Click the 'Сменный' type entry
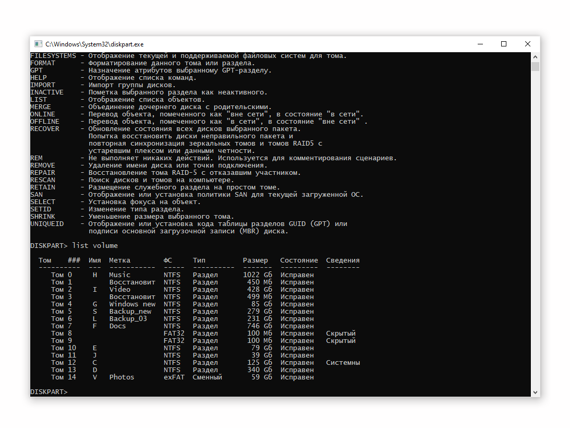This screenshot has width=570, height=428. (x=207, y=377)
